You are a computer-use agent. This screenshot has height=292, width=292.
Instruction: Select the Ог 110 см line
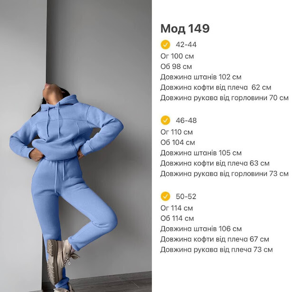[177, 132]
